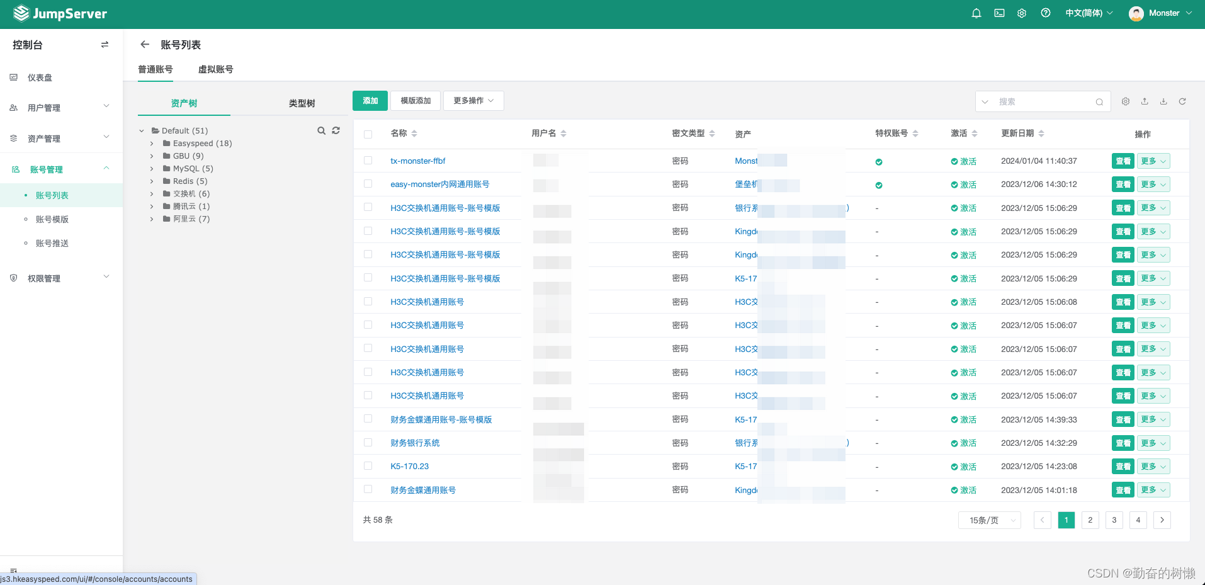Click the JumpServer logo

pyautogui.click(x=60, y=13)
